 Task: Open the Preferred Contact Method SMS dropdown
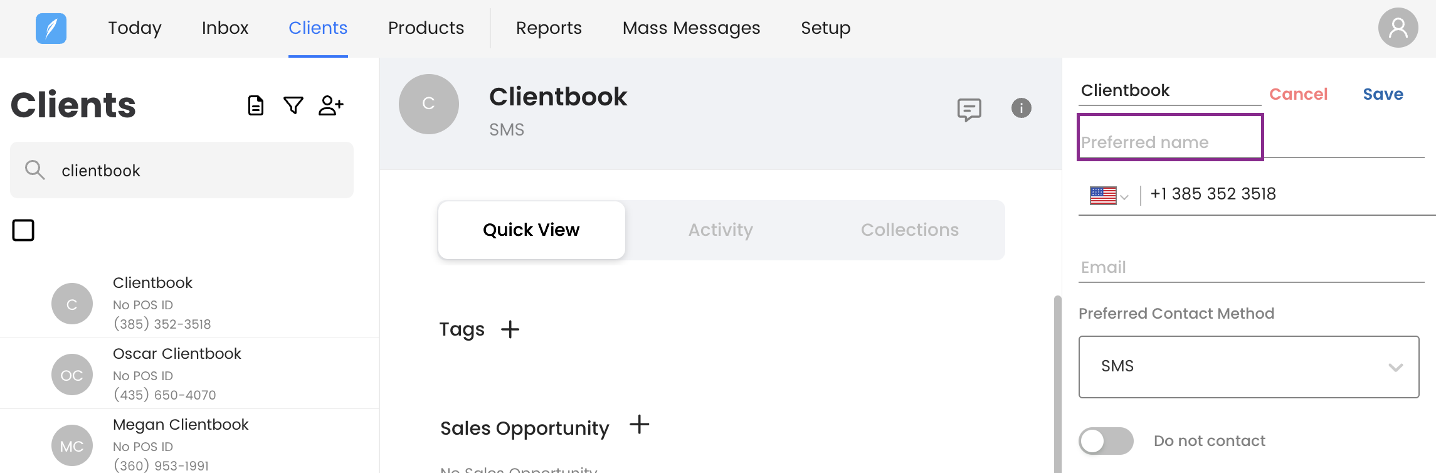[1248, 366]
